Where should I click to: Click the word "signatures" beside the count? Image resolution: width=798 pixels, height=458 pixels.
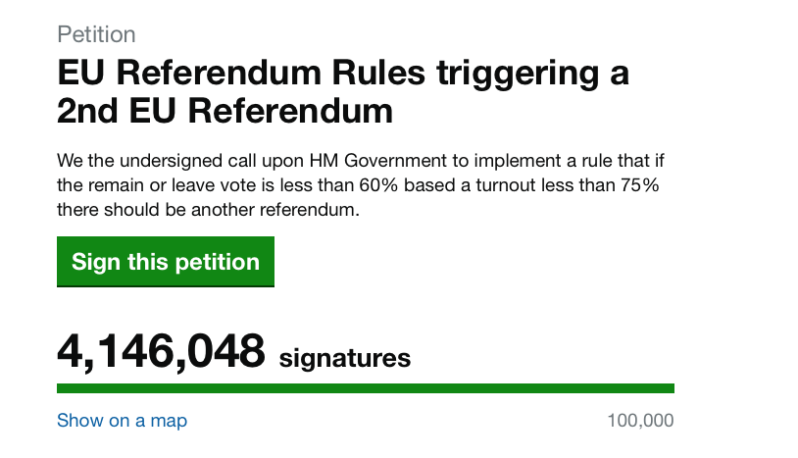pos(344,358)
